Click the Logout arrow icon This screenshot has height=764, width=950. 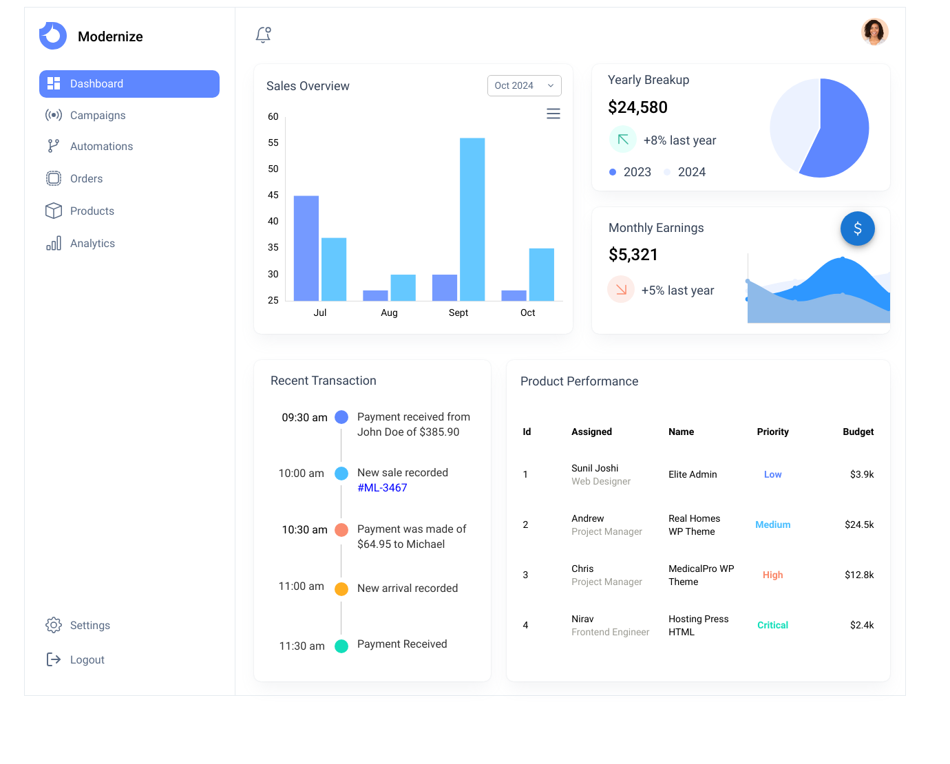click(x=54, y=659)
